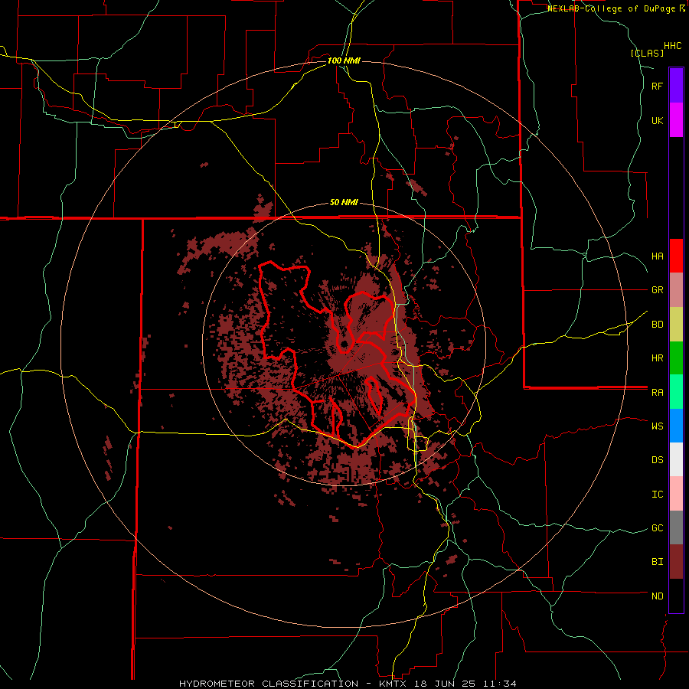The width and height of the screenshot is (689, 689).
Task: Click the WS legend label
Action: tap(658, 426)
